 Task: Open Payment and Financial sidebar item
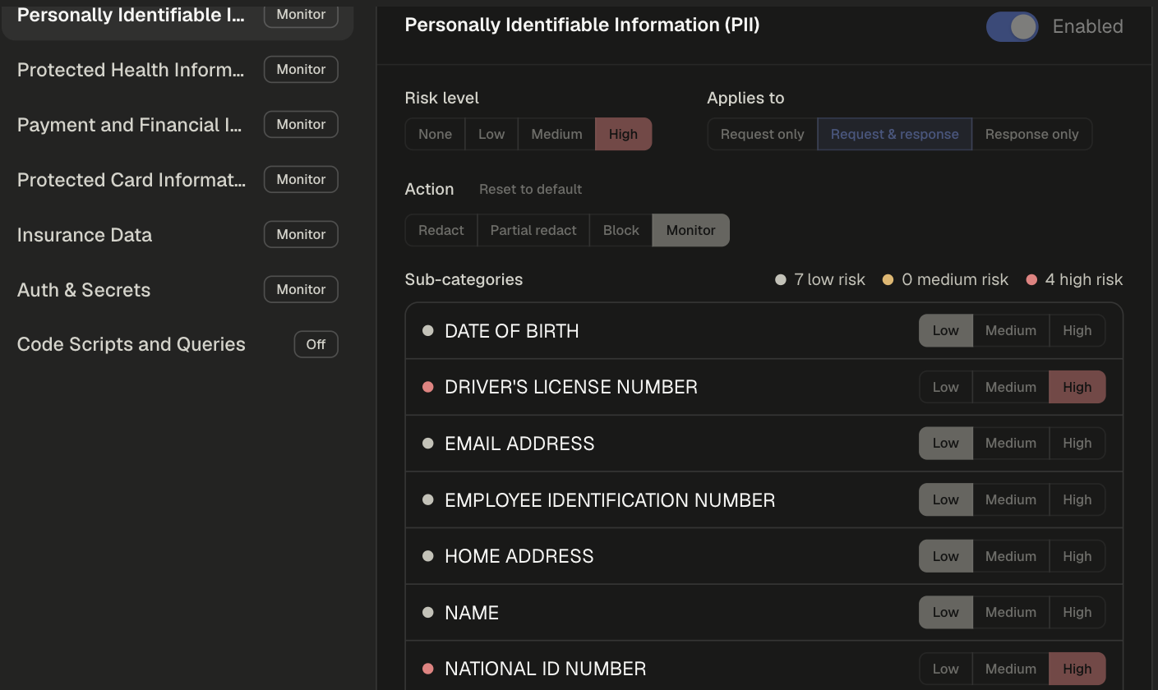177,125
